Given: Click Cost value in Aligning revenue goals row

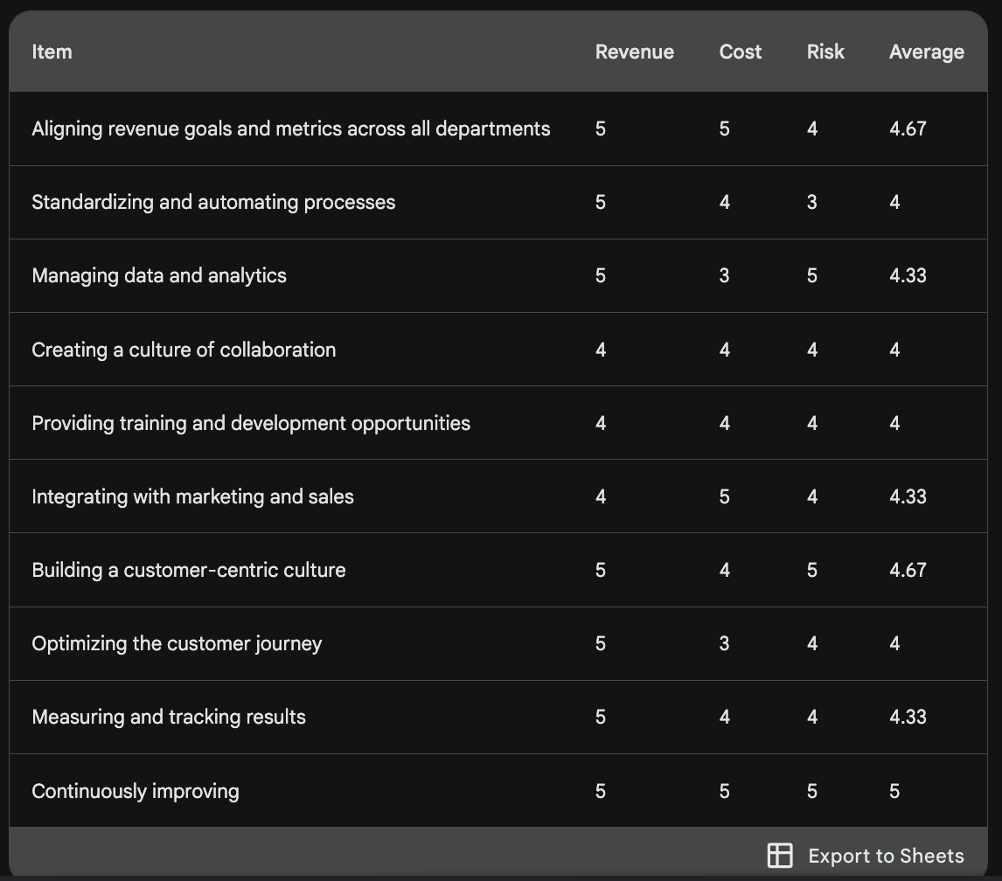Looking at the screenshot, I should tap(724, 128).
